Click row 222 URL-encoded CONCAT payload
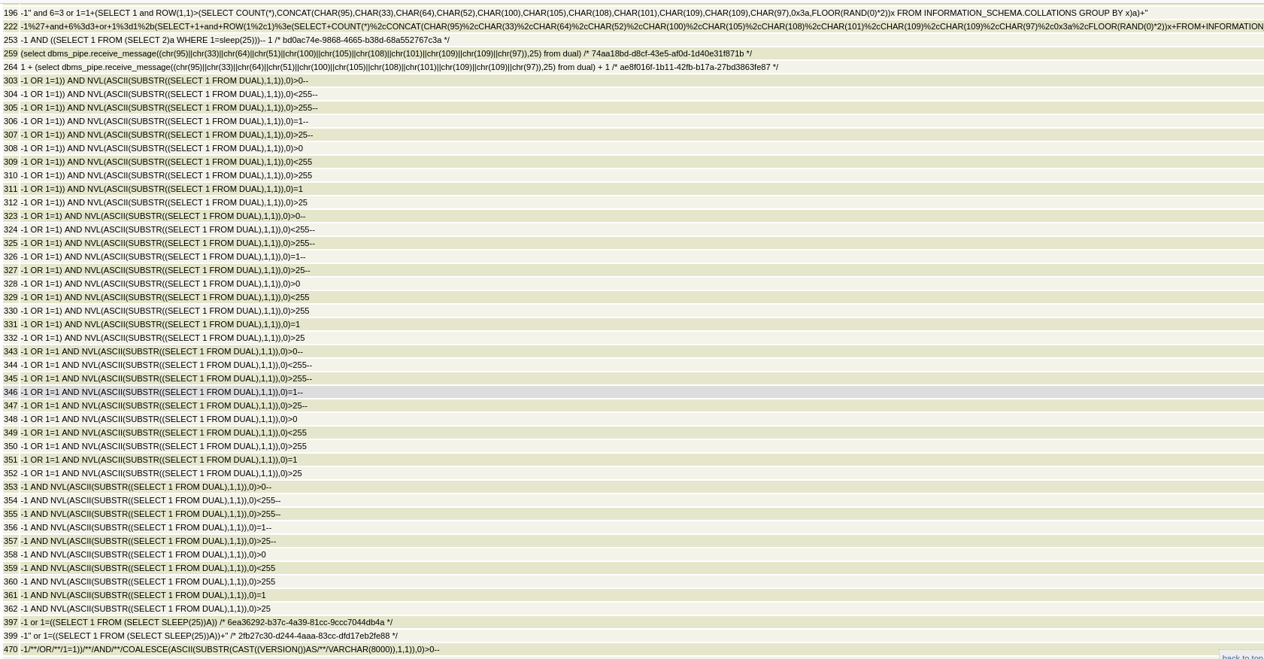Screen dimensions: 1264x659 click(x=641, y=26)
